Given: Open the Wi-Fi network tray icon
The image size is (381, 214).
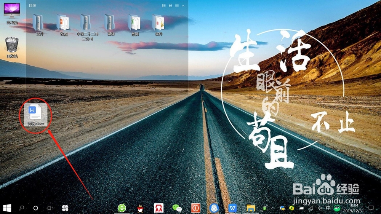Looking at the screenshot, I should (311, 208).
